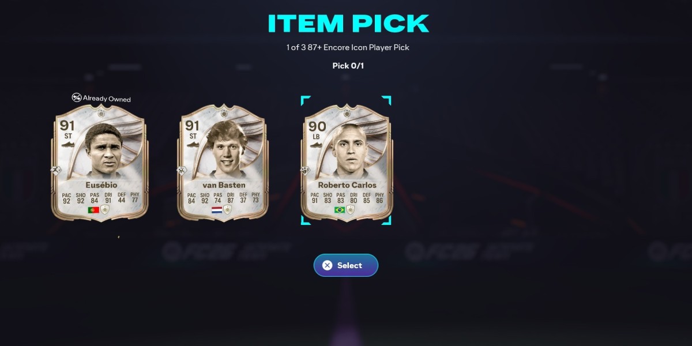The height and width of the screenshot is (346, 692).
Task: Click boot icon on van Basten card
Action: pos(192,145)
